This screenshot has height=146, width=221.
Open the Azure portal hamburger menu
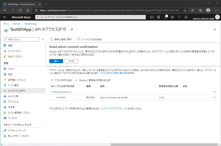click(x=4, y=17)
